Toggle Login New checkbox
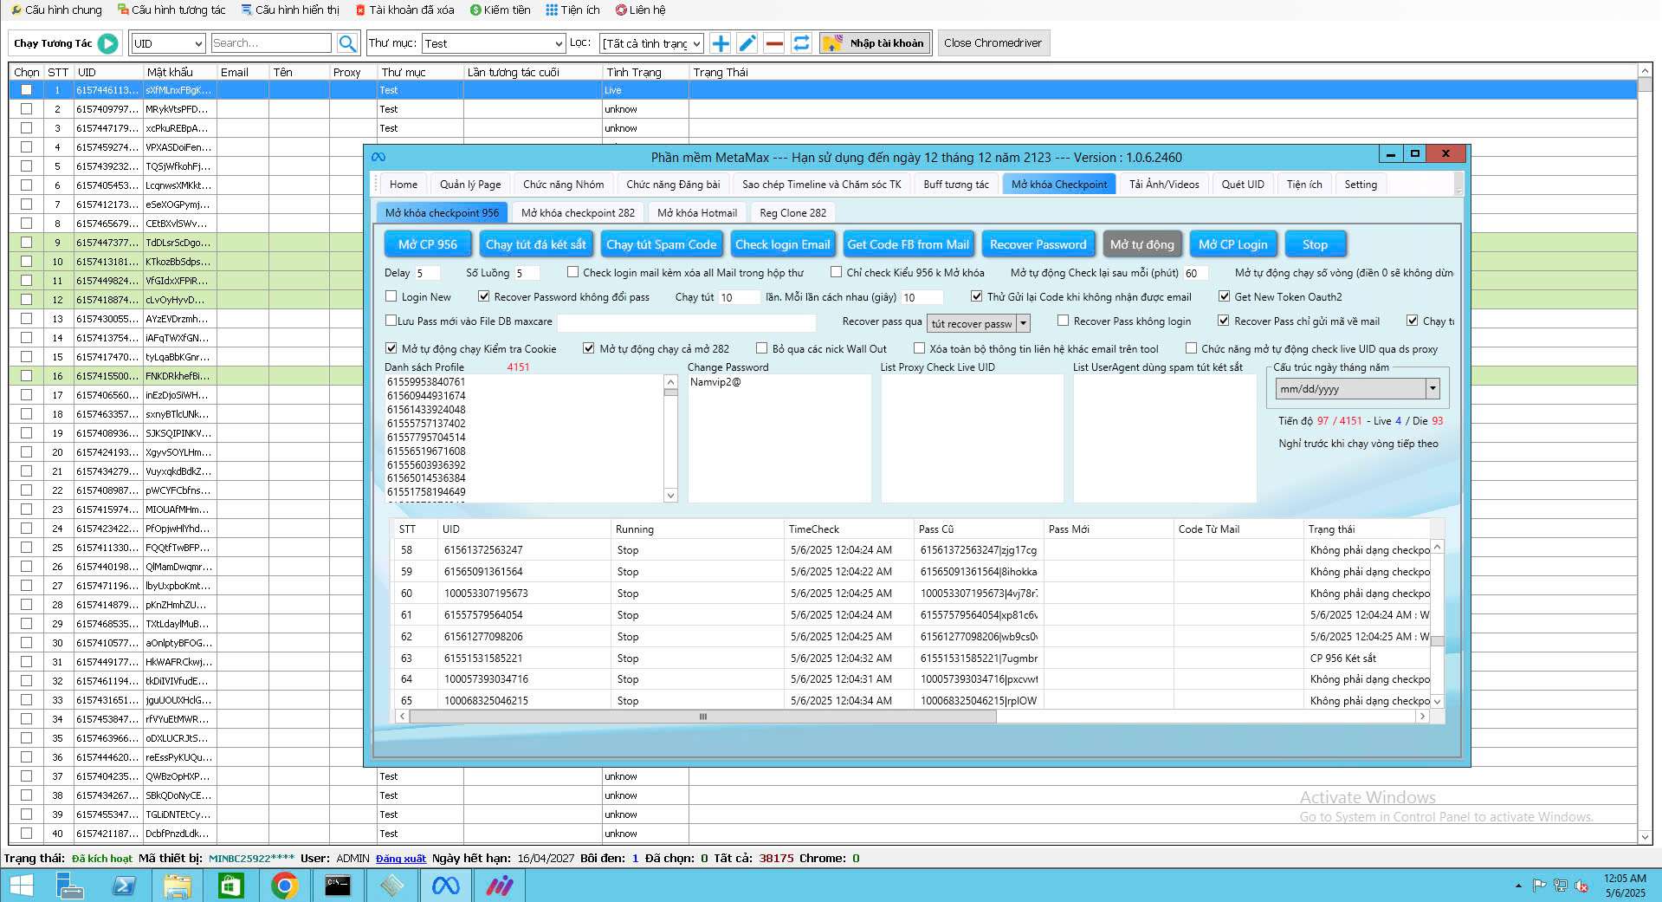The width and height of the screenshot is (1662, 902). (x=391, y=296)
